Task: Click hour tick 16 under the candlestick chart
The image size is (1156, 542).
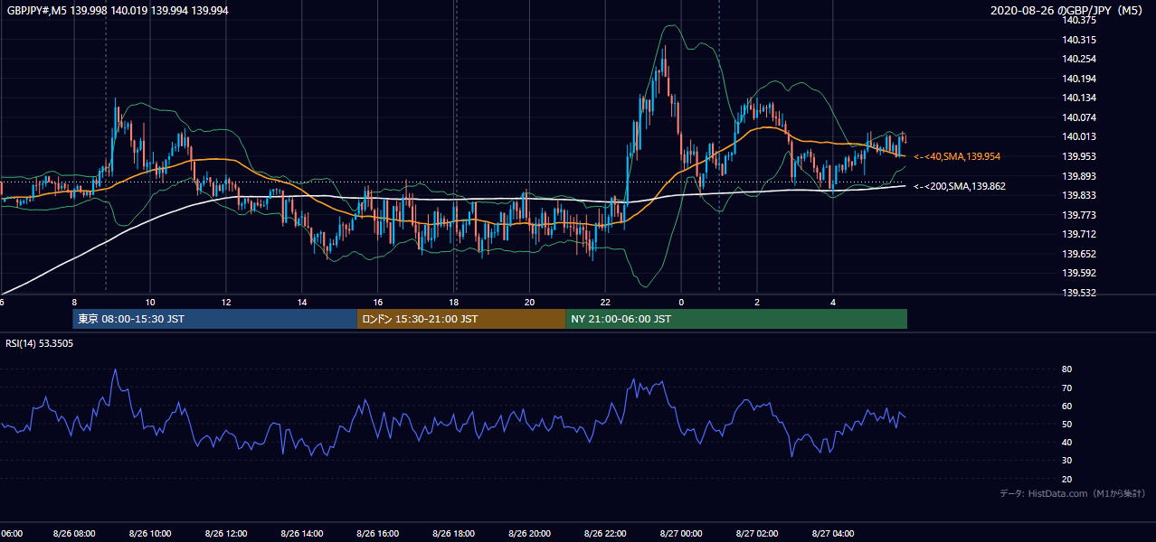Action: click(x=377, y=302)
